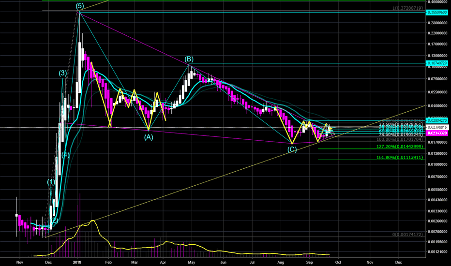
Task: Click the cyan 0.10740729 price tag
Action: click(x=437, y=63)
